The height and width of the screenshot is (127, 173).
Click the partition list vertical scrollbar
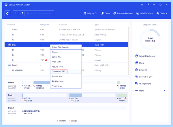(129, 51)
